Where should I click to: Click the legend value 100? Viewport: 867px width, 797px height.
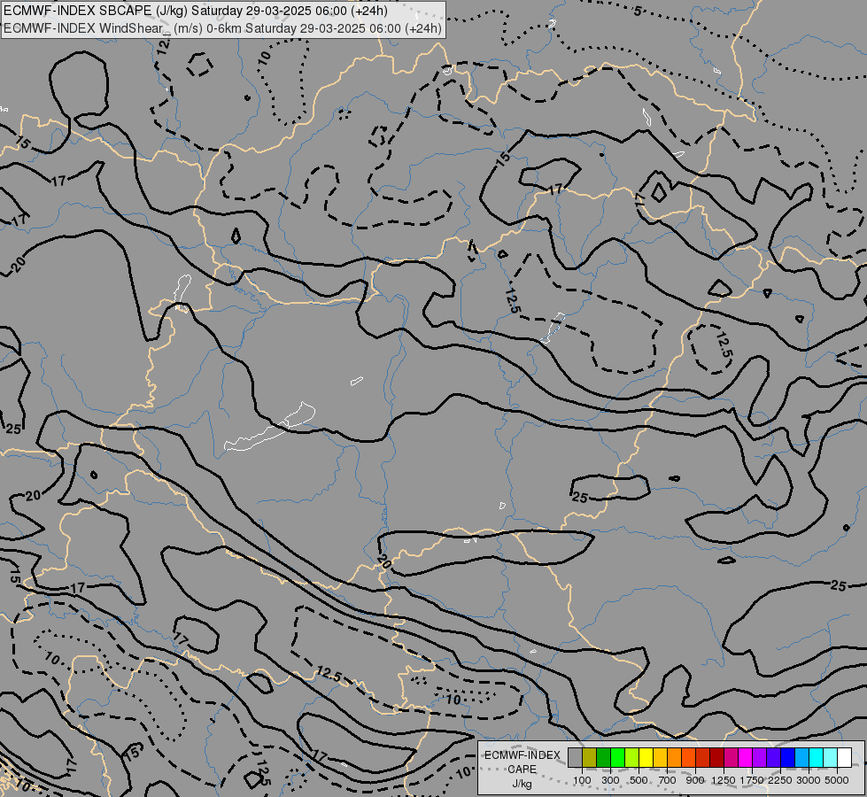582,780
